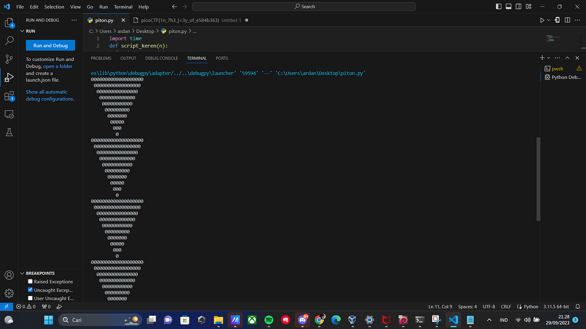This screenshot has width=586, height=329.
Task: Change the UTF-8 file encoding in status bar
Action: pos(489,307)
